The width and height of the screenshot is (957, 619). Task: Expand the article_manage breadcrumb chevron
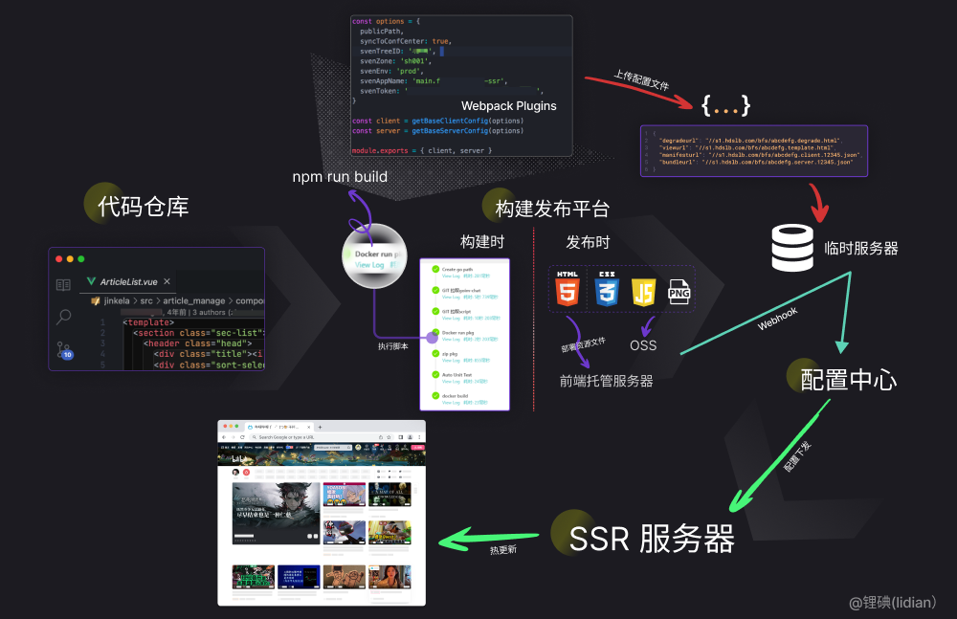[231, 300]
